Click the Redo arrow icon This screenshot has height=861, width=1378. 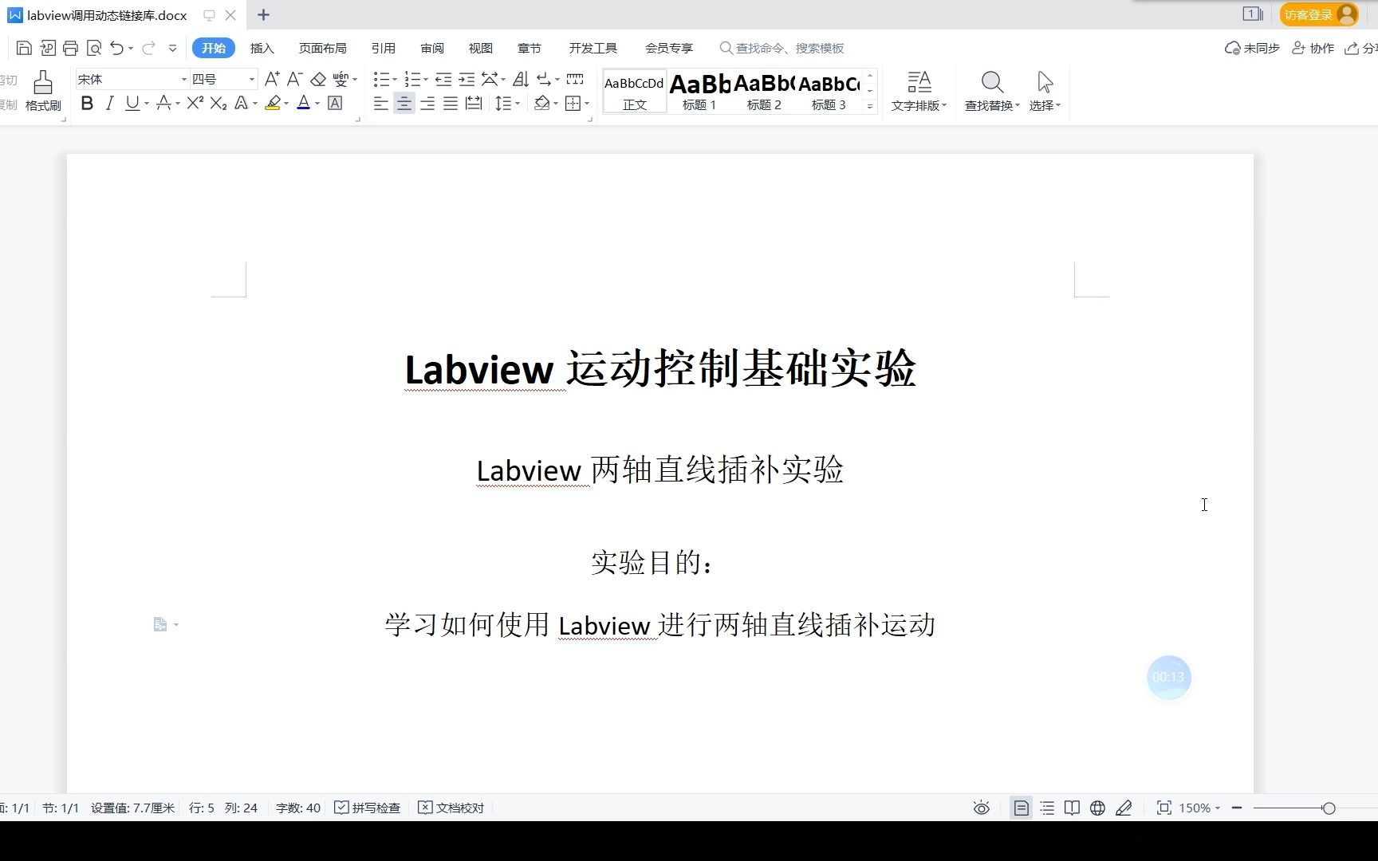pyautogui.click(x=148, y=48)
